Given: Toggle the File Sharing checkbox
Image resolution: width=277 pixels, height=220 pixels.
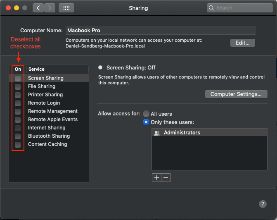Looking at the screenshot, I should (18, 86).
